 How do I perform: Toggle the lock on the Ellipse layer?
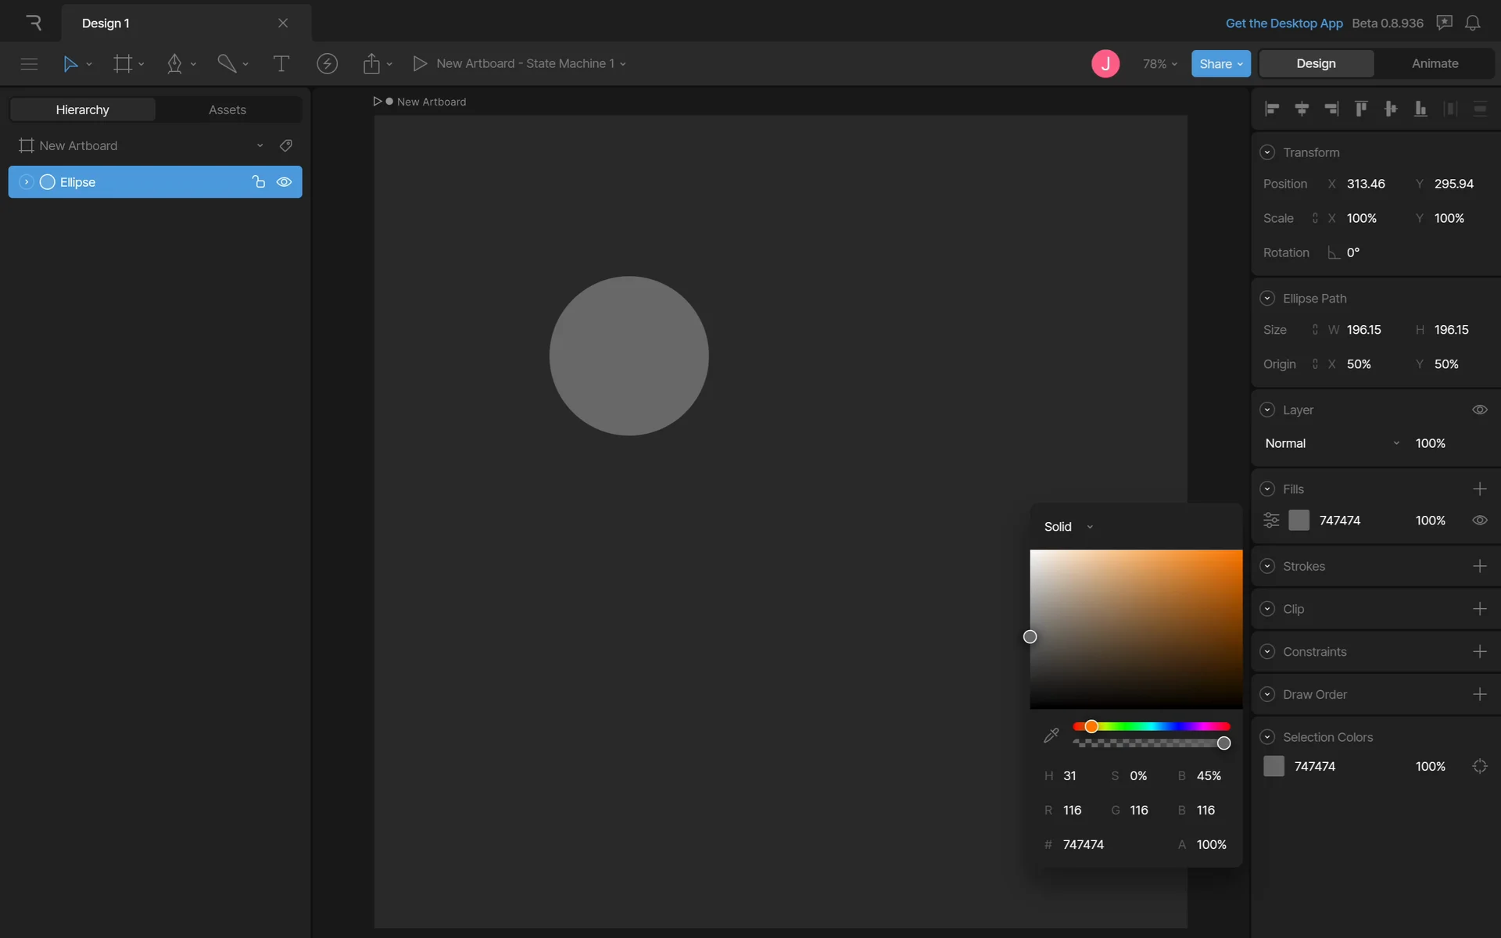point(259,182)
